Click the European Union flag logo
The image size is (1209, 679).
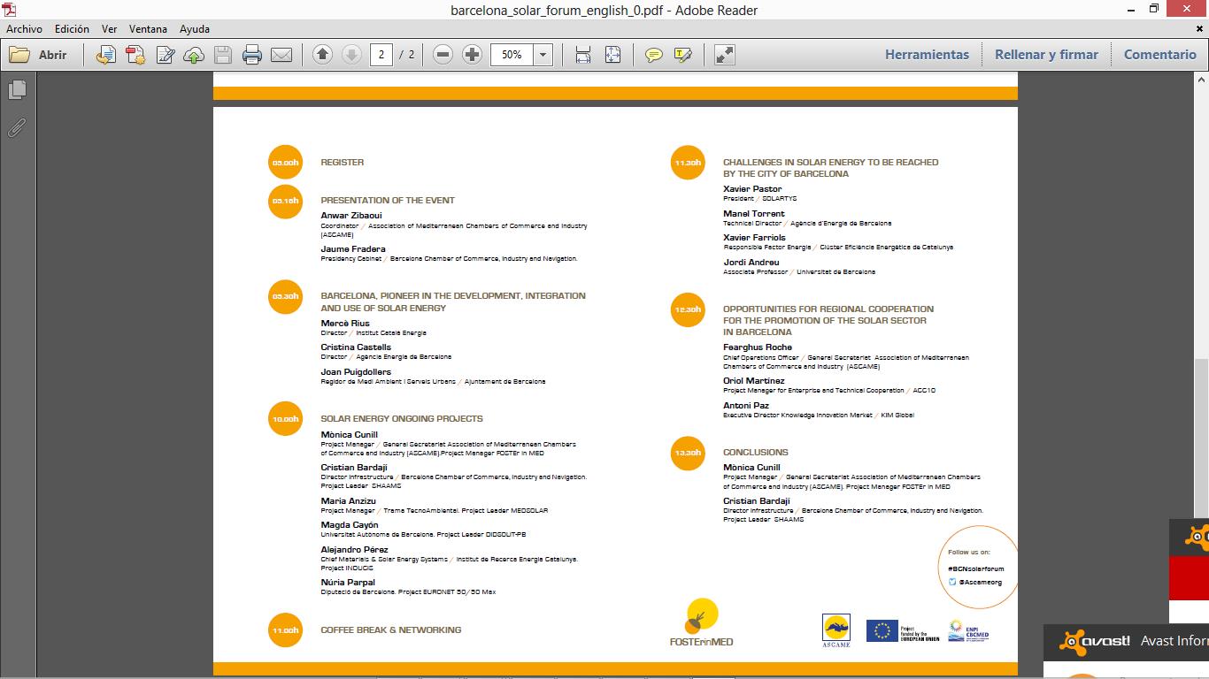(903, 630)
